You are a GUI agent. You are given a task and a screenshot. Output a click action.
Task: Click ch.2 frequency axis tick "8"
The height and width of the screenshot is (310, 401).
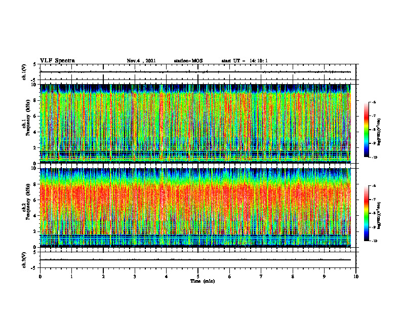(35, 184)
